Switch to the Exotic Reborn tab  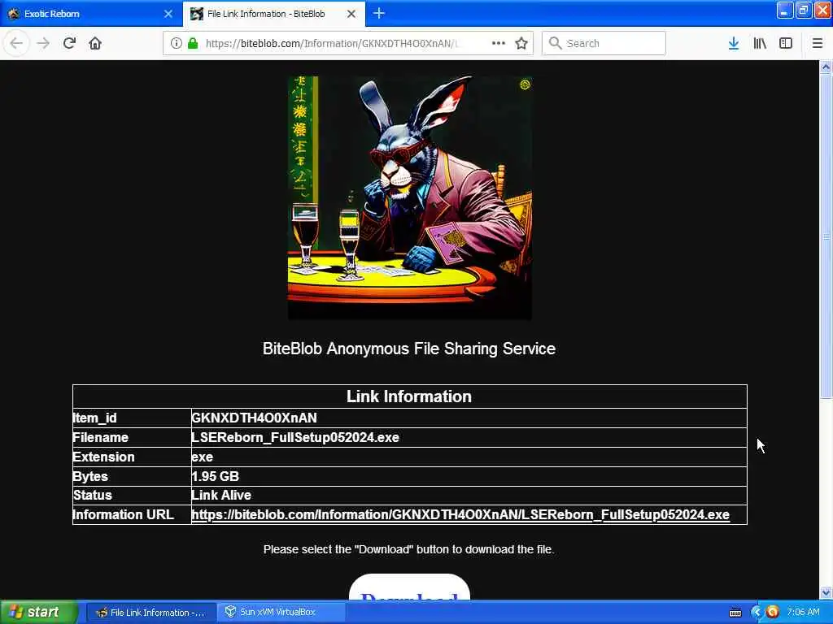91,14
